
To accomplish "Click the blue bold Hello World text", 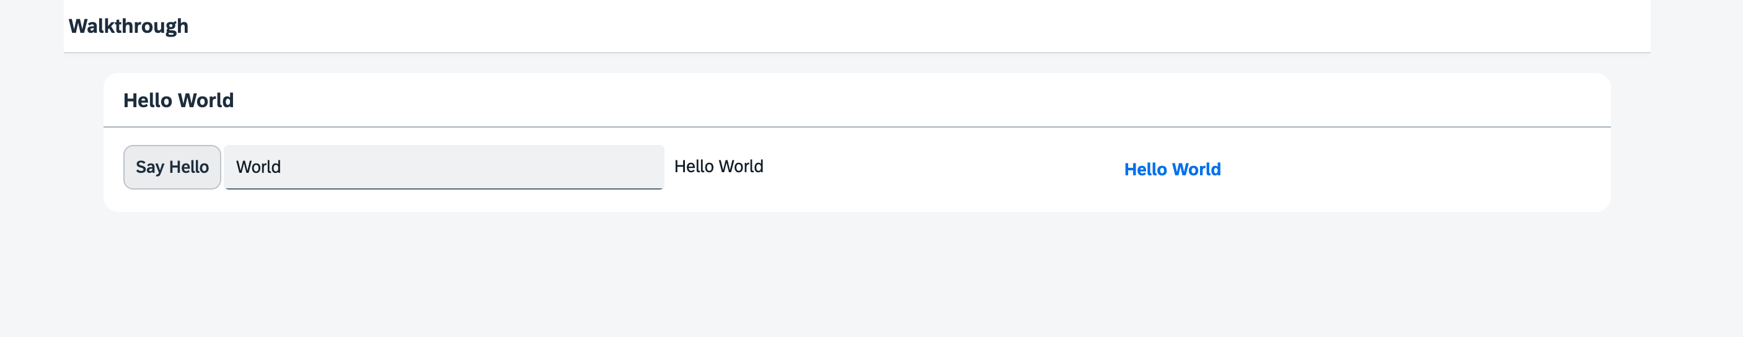I will pyautogui.click(x=1172, y=169).
